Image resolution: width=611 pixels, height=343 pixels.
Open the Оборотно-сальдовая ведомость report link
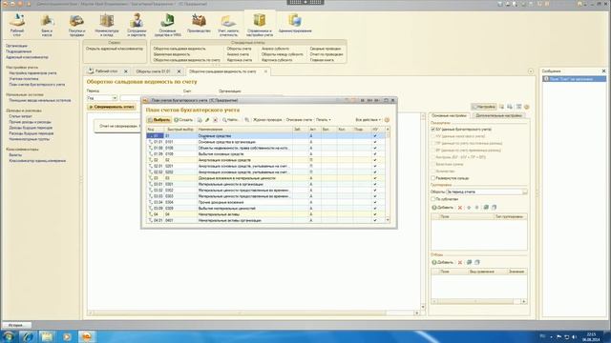pos(179,49)
